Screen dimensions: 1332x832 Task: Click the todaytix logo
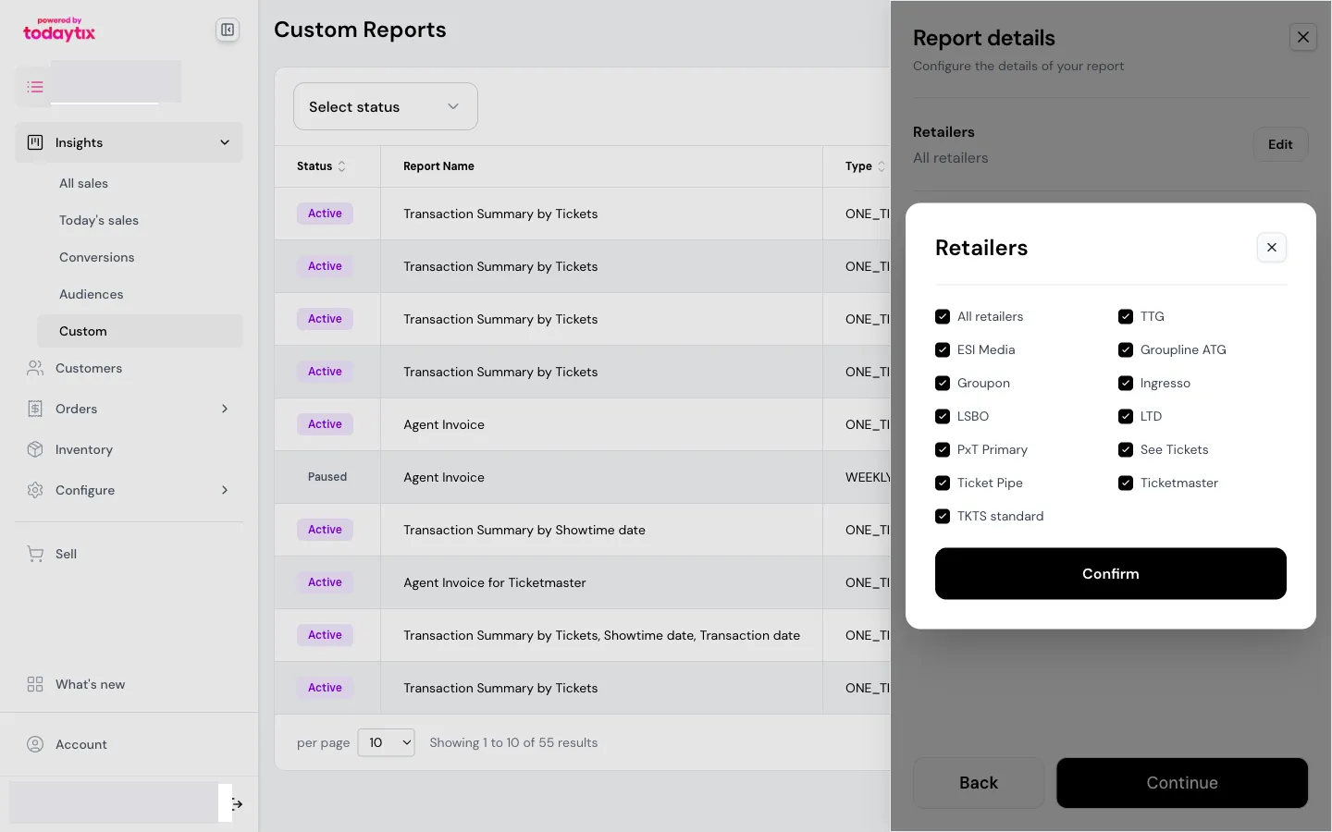pos(59,30)
